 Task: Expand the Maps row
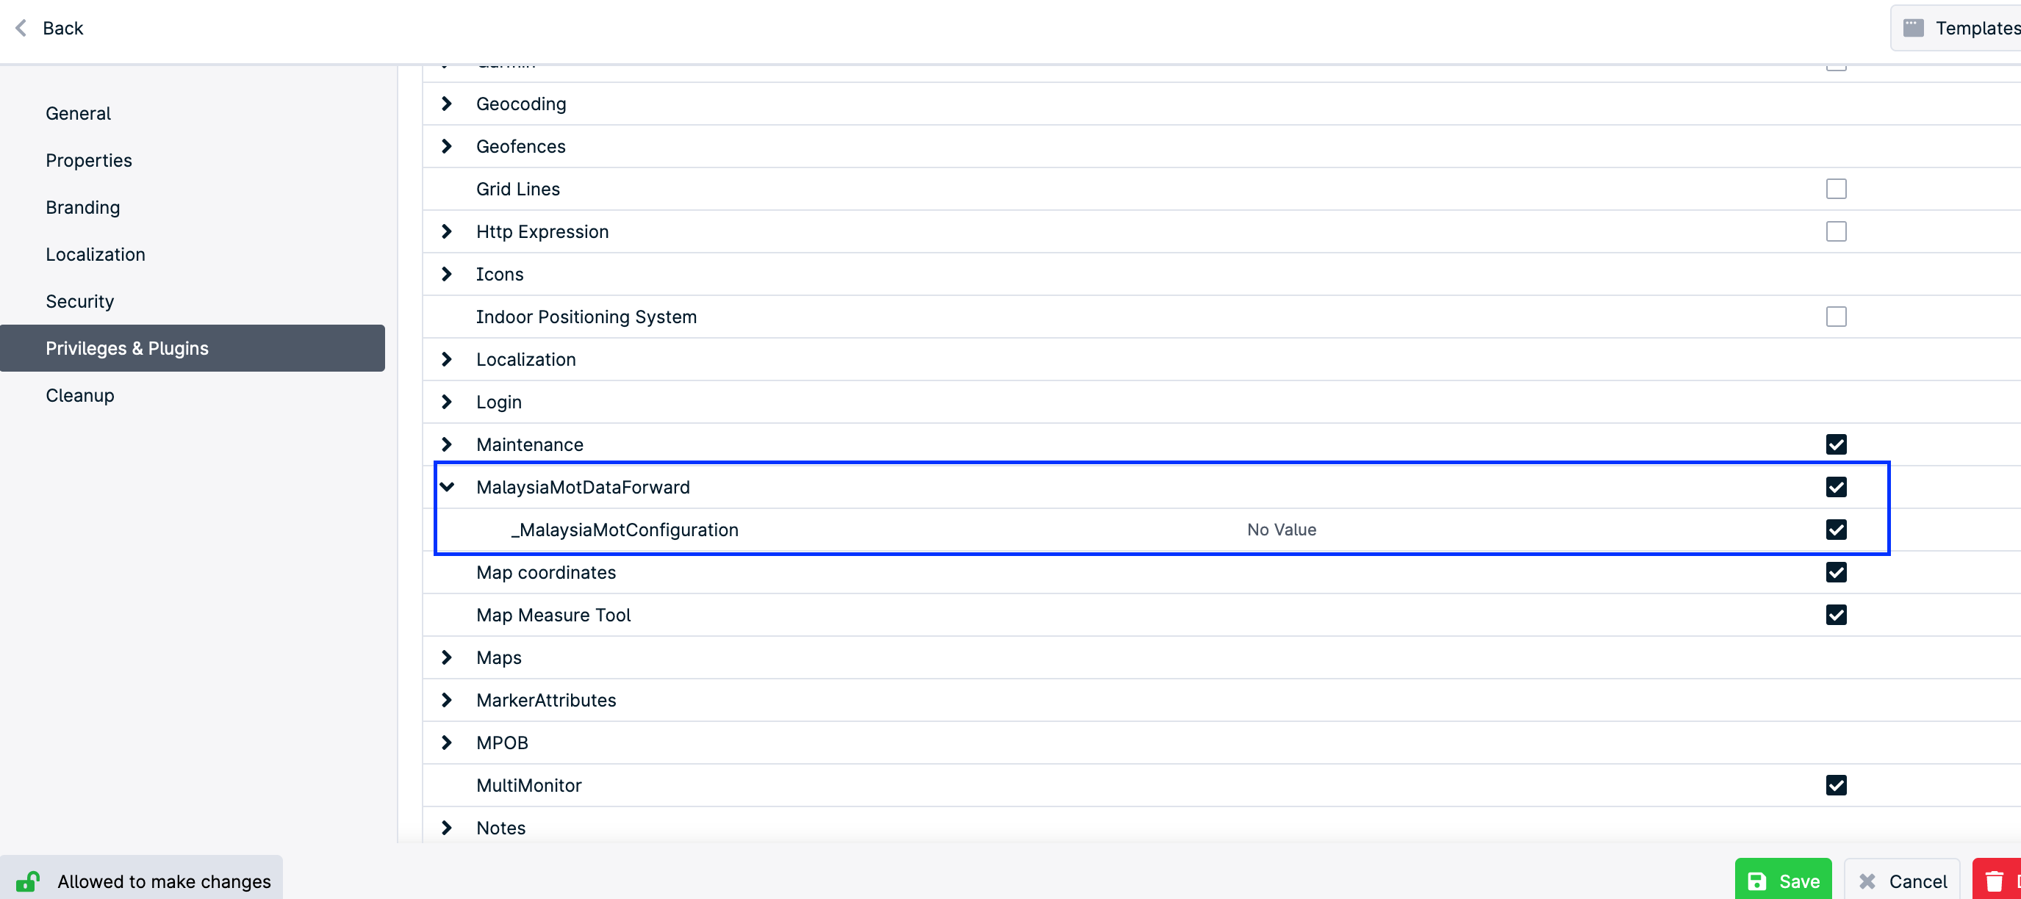pos(446,657)
